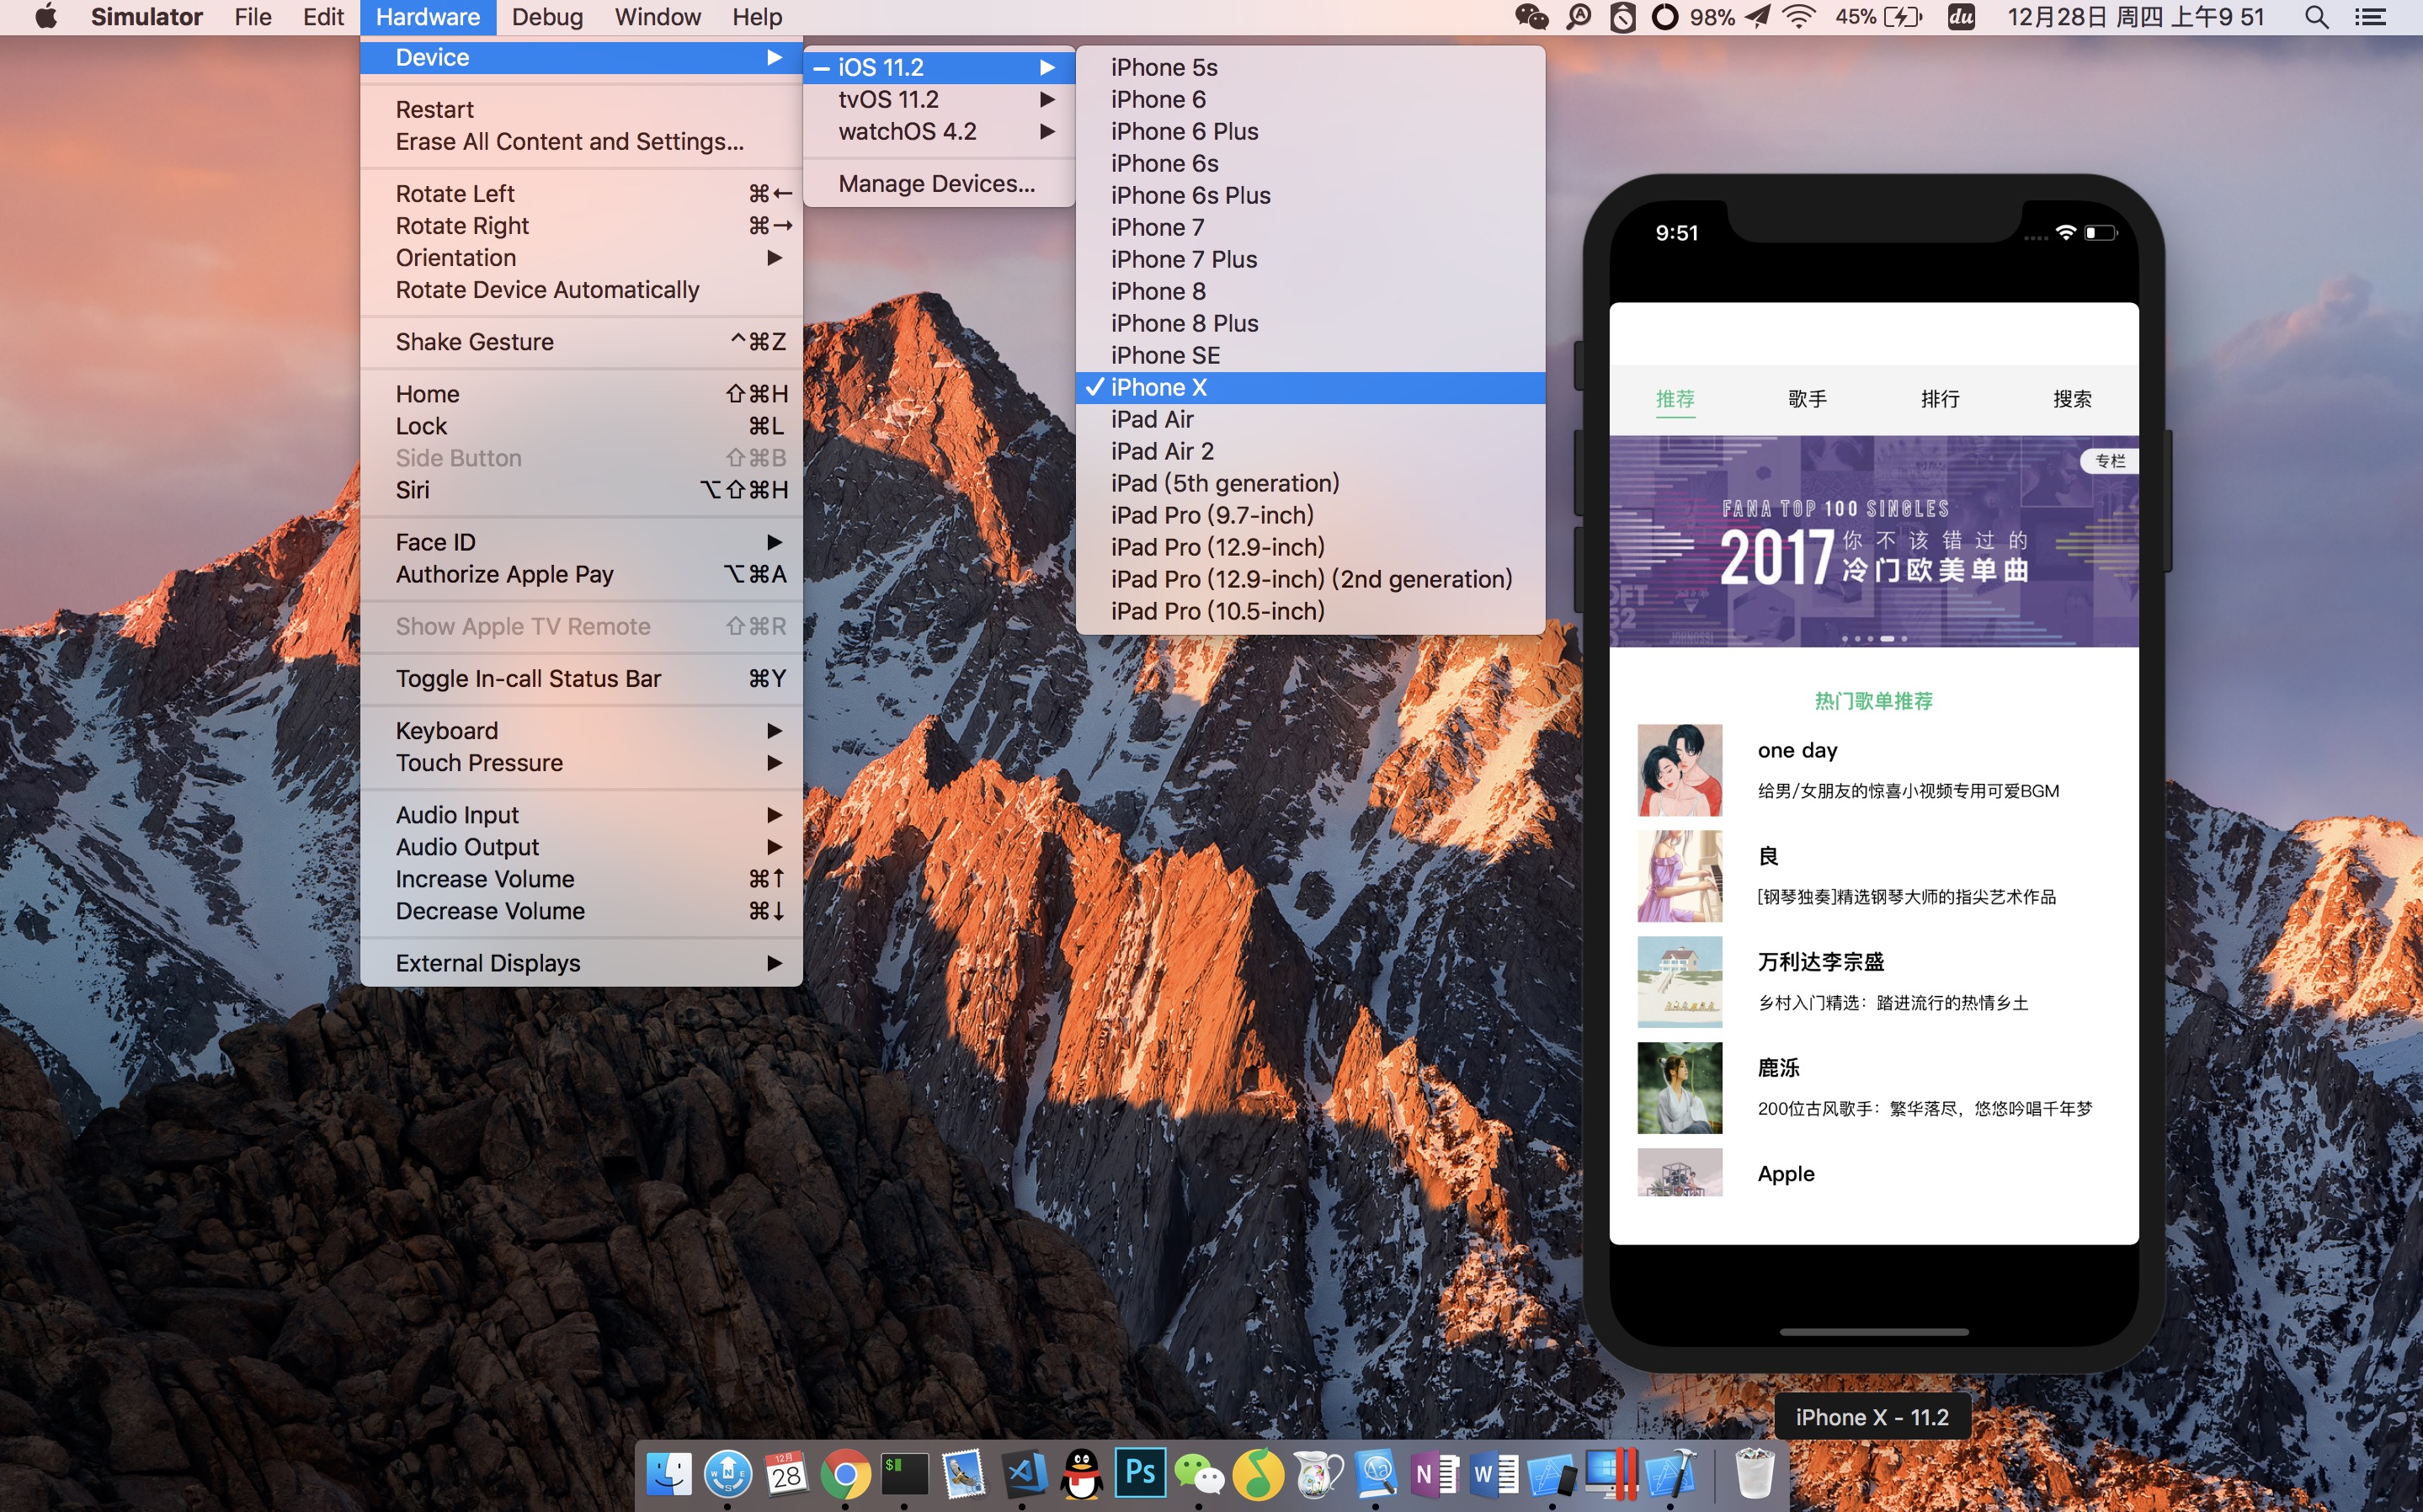Viewport: 2423px width, 1512px height.
Task: Select iPad Pro (10.5-inch) device
Action: 1310,611
